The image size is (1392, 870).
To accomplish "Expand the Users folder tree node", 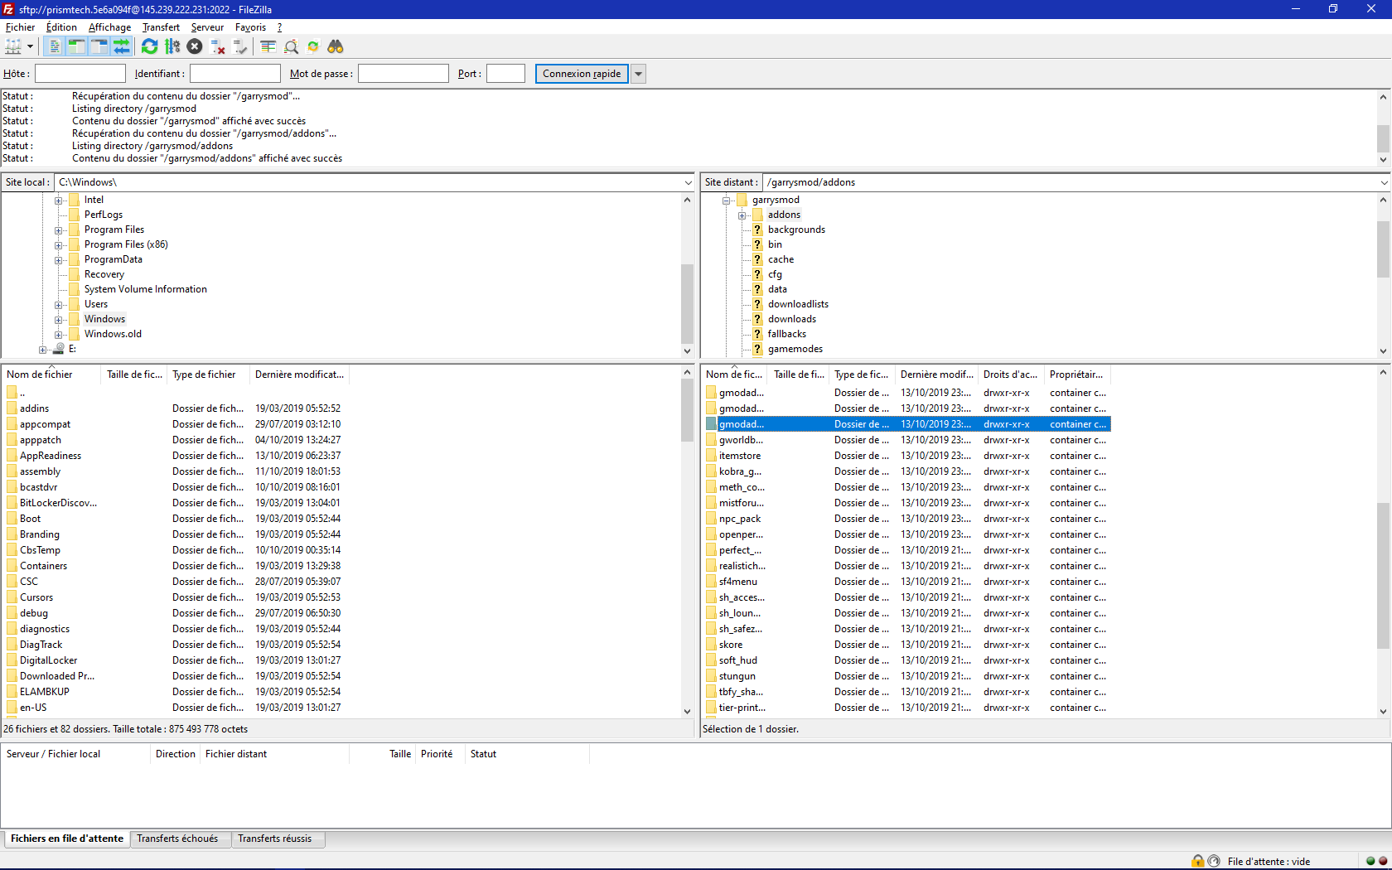I will 59,305.
